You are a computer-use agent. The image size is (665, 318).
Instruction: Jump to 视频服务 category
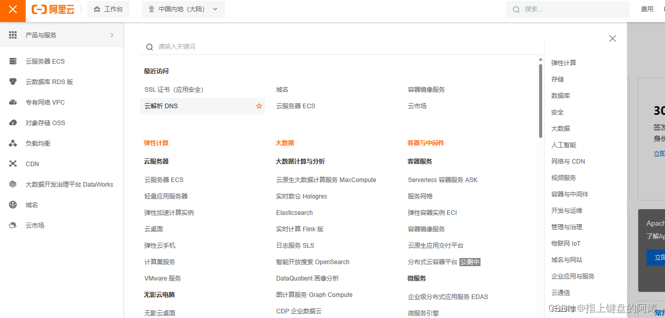pyautogui.click(x=564, y=178)
